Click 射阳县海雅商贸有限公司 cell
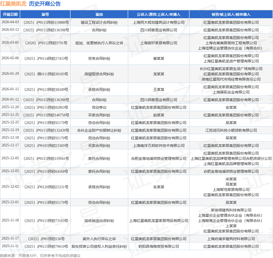 (158, 246)
